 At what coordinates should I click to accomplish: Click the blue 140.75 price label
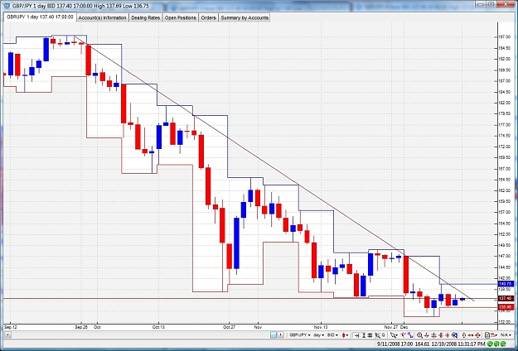[x=506, y=284]
